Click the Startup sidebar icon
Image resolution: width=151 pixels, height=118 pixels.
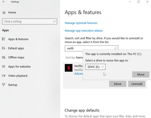coord(4,85)
